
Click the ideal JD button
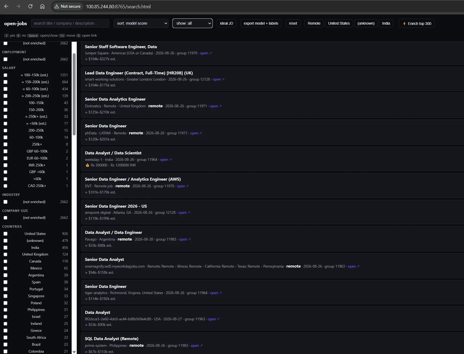226,23
